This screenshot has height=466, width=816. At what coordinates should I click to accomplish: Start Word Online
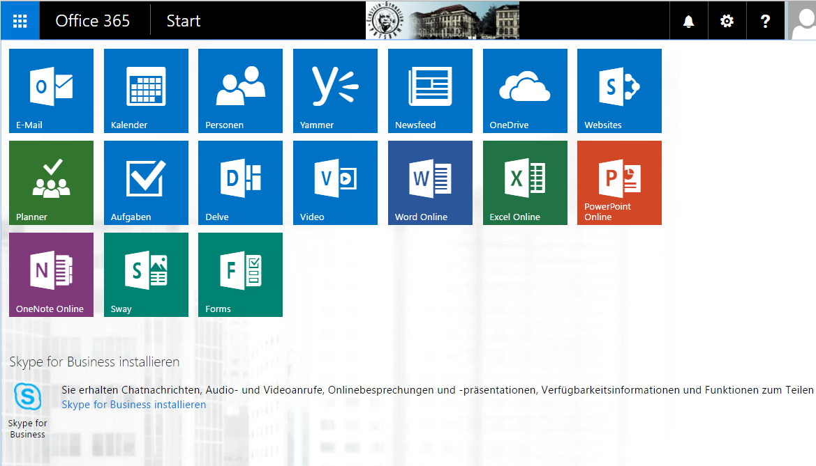[430, 182]
